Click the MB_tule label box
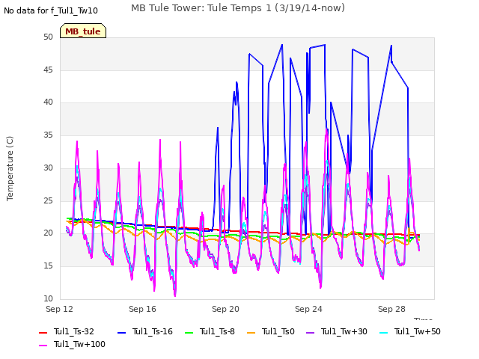The width and height of the screenshot is (479, 359). coord(83,31)
